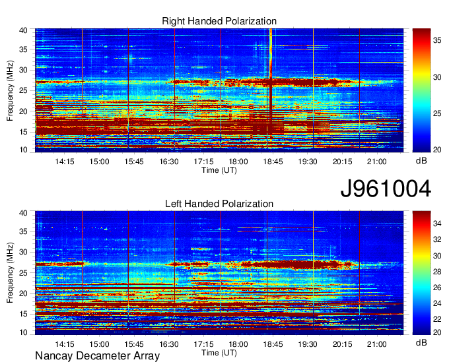Click the 25 MHz tick on right-handed plot axis
This screenshot has height=364, width=449.
tap(24, 90)
